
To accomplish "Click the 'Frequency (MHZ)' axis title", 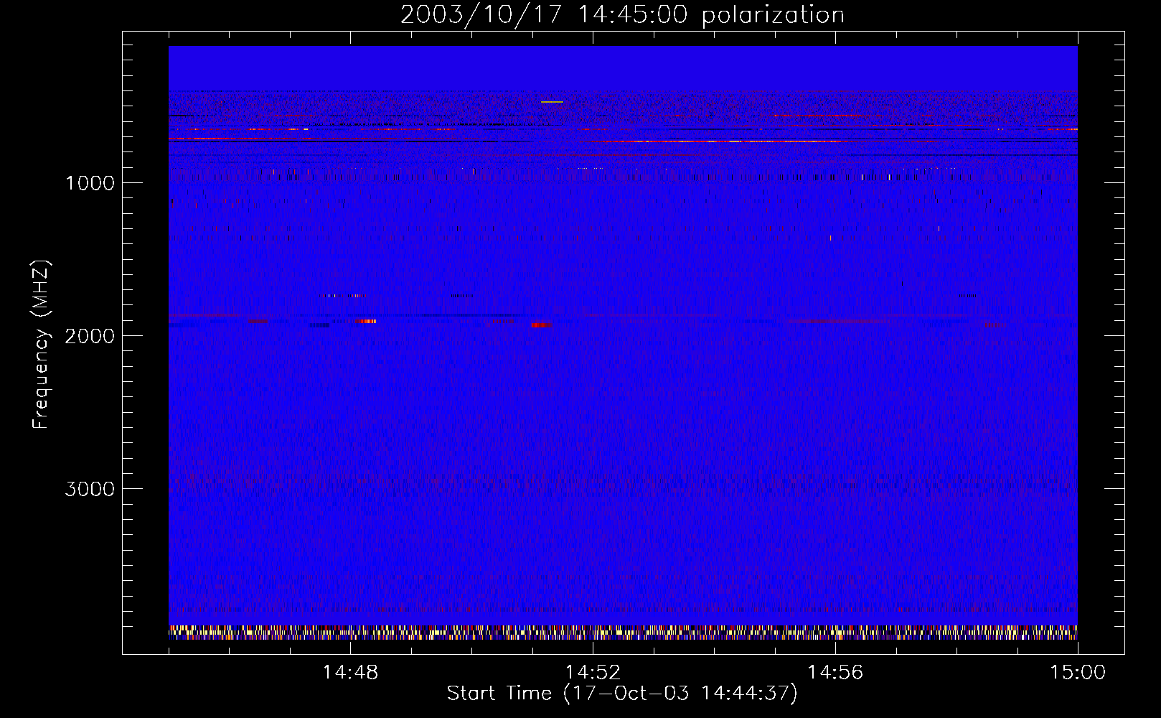I will pyautogui.click(x=41, y=345).
